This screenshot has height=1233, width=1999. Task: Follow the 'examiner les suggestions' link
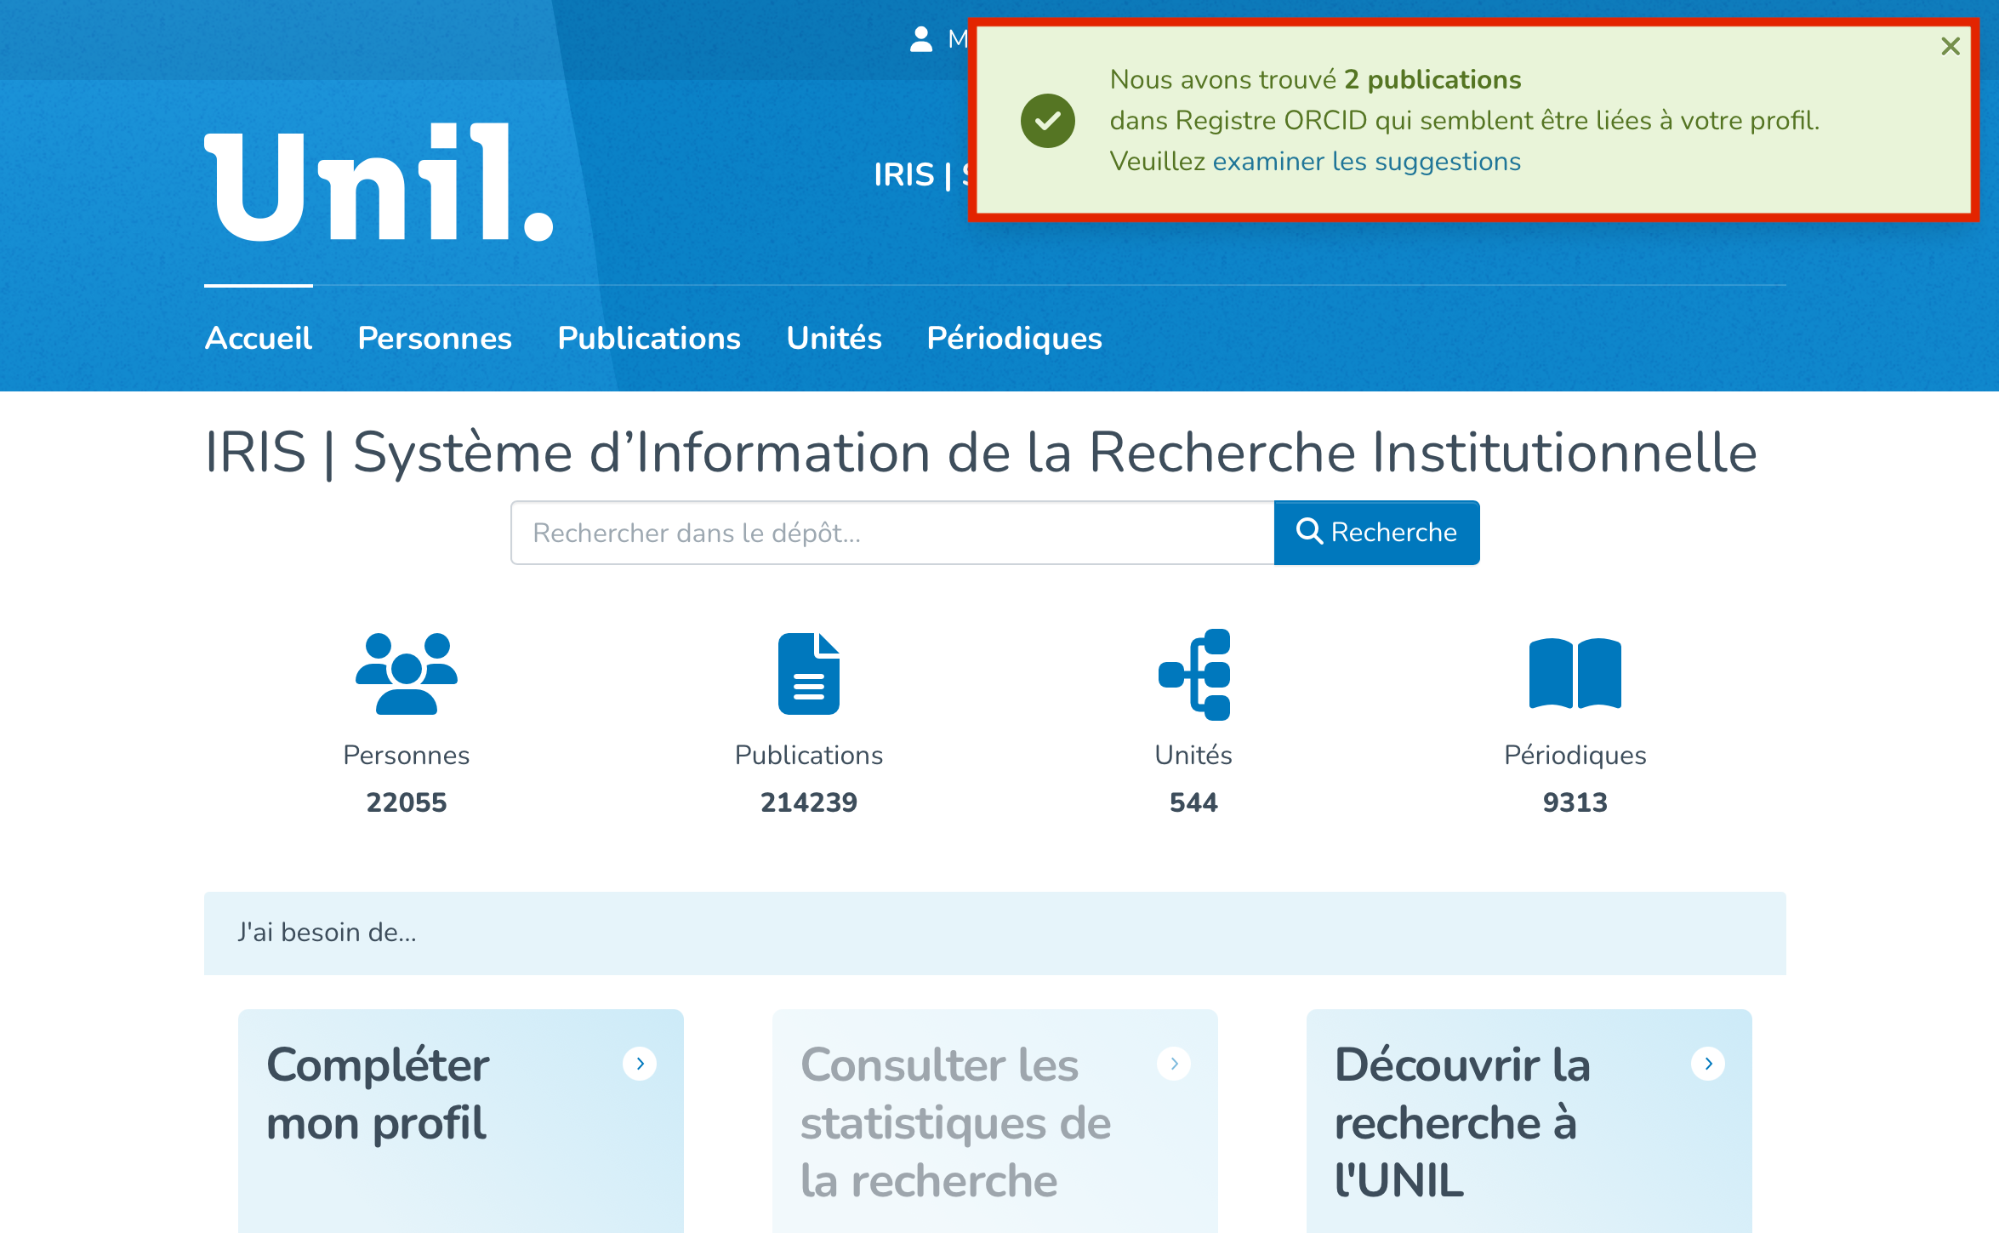click(1366, 162)
